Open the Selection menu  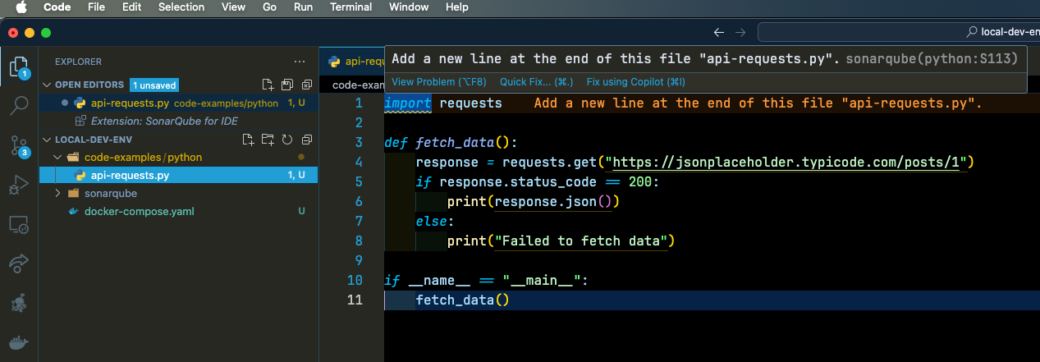pos(181,7)
